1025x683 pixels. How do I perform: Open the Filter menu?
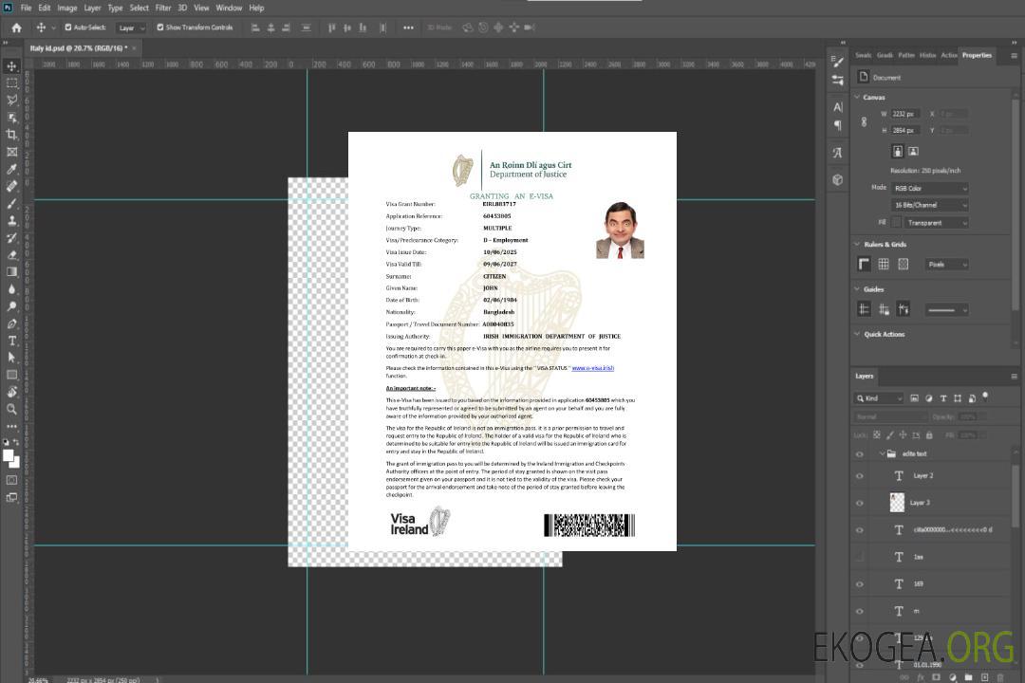(163, 8)
